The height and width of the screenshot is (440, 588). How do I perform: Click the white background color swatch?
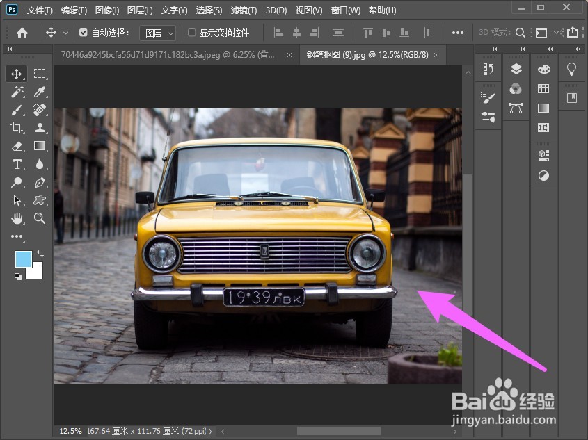tap(37, 272)
